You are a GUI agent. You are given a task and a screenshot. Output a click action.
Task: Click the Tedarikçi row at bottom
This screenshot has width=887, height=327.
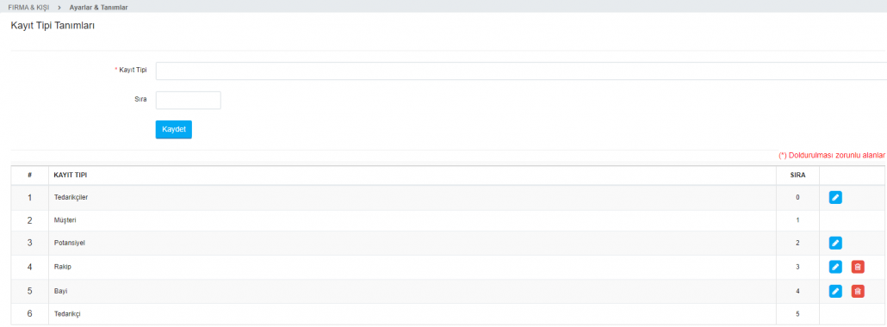point(448,313)
